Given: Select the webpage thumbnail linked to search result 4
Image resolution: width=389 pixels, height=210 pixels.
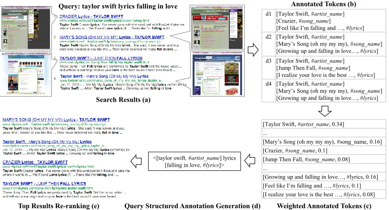Looking at the screenshot, I should pos(217,74).
